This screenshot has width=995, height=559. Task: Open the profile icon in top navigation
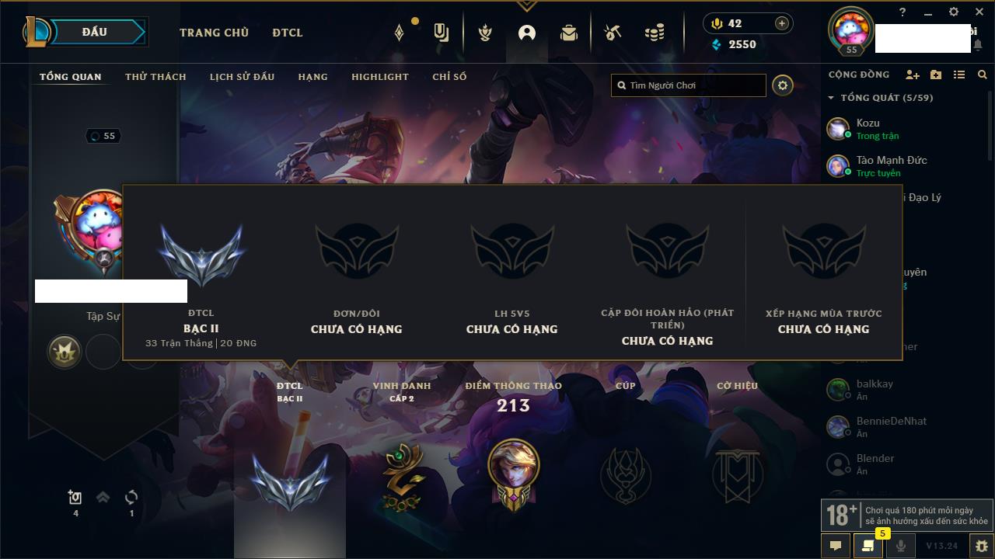[x=527, y=33]
